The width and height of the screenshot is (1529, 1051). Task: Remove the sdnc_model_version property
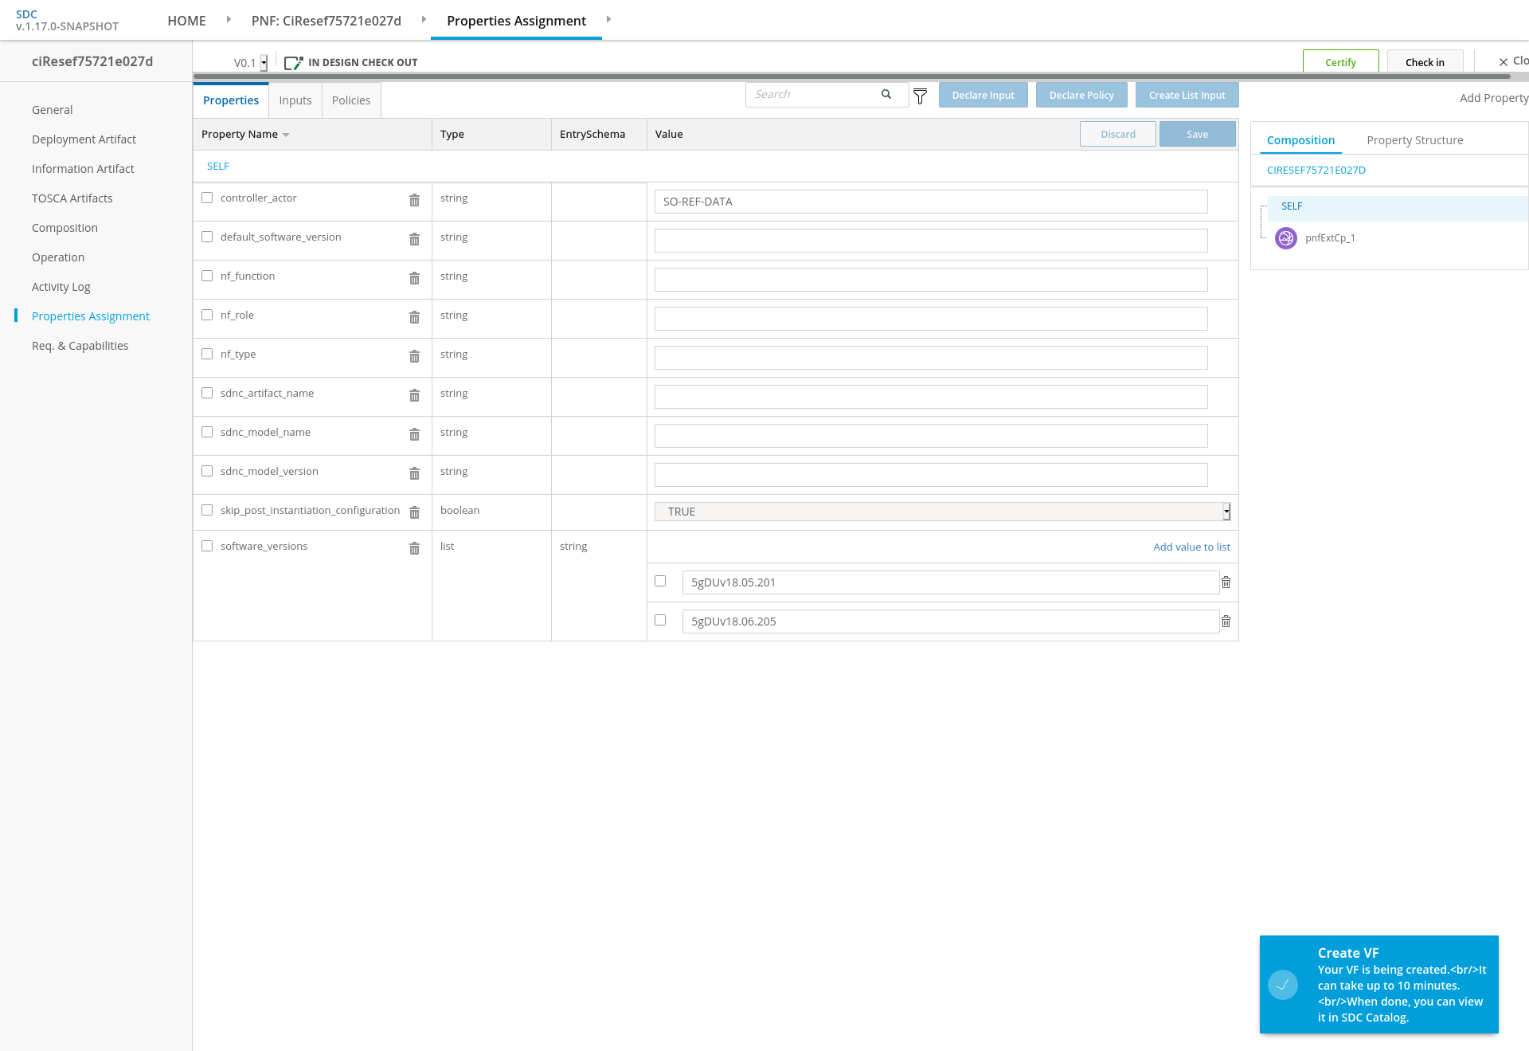coord(414,473)
